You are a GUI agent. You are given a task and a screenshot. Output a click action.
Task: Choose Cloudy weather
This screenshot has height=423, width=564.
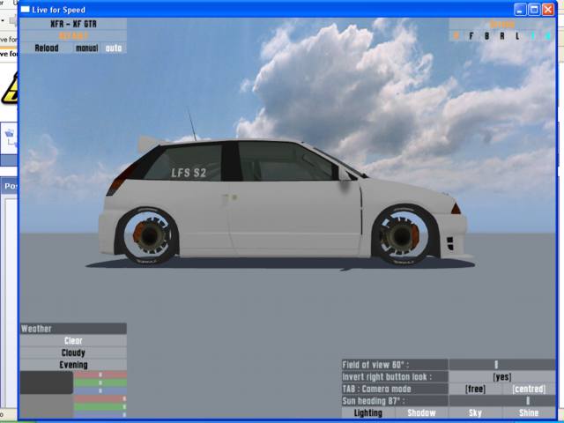coord(73,352)
